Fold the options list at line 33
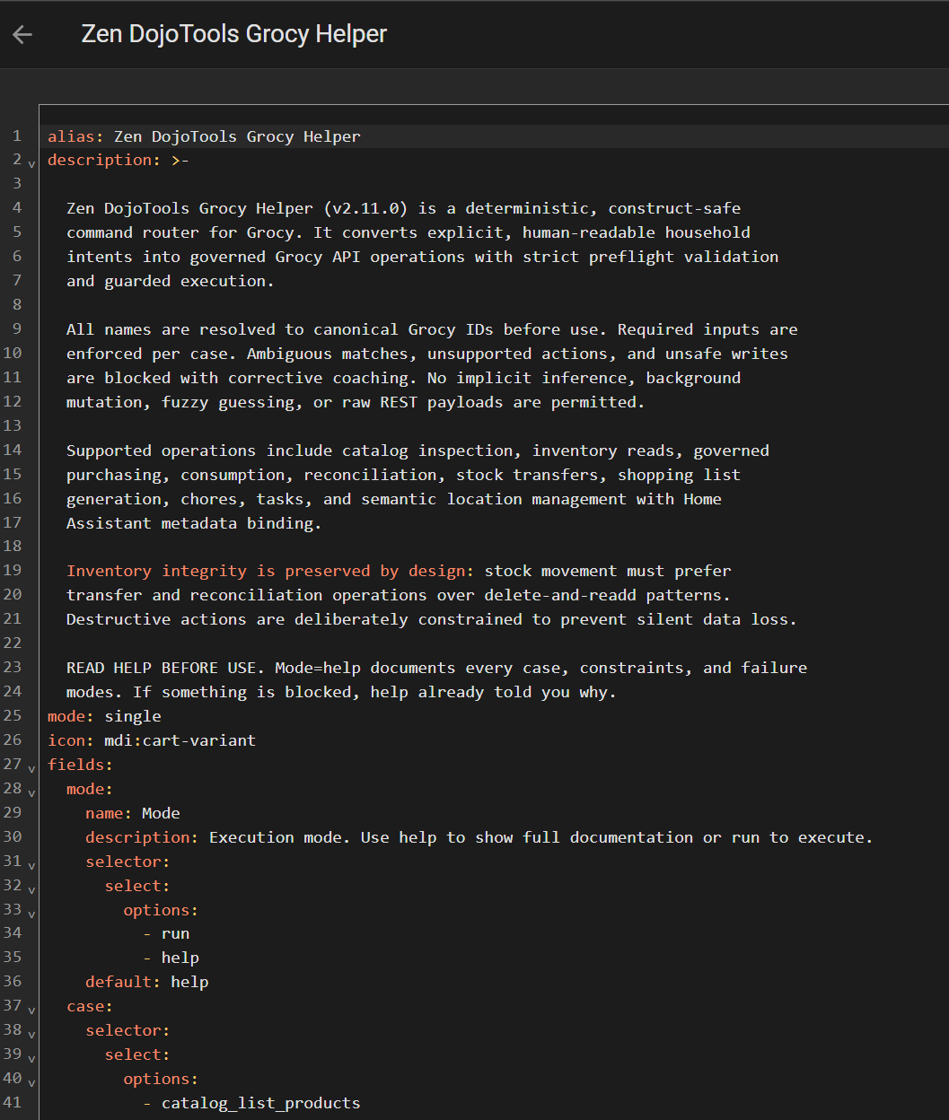The width and height of the screenshot is (949, 1120). [32, 914]
